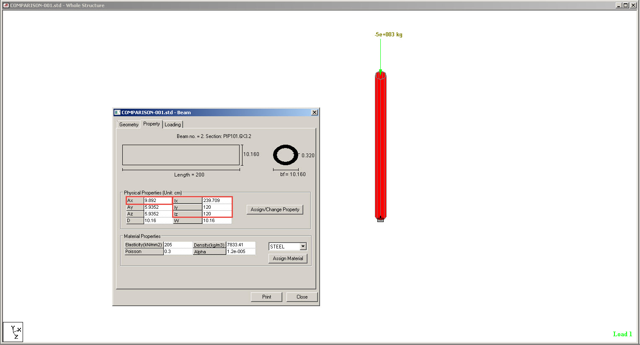Click the fixed support at column base
The width and height of the screenshot is (640, 345).
(x=380, y=219)
